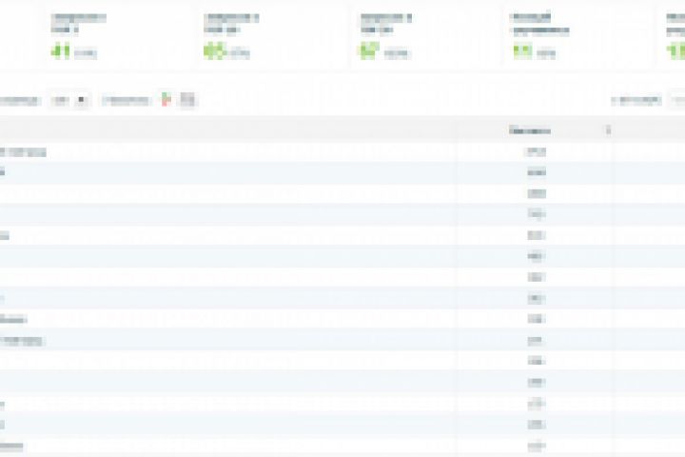Select the first summary card title
685x457 pixels.
78,24
